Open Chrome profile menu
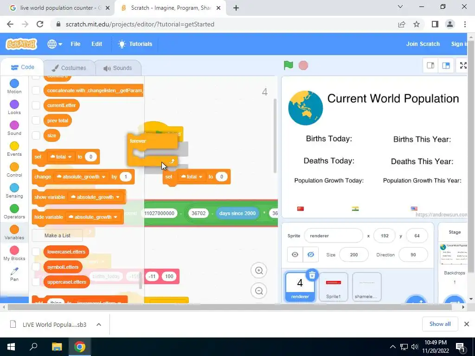The image size is (475, 356). point(450,24)
